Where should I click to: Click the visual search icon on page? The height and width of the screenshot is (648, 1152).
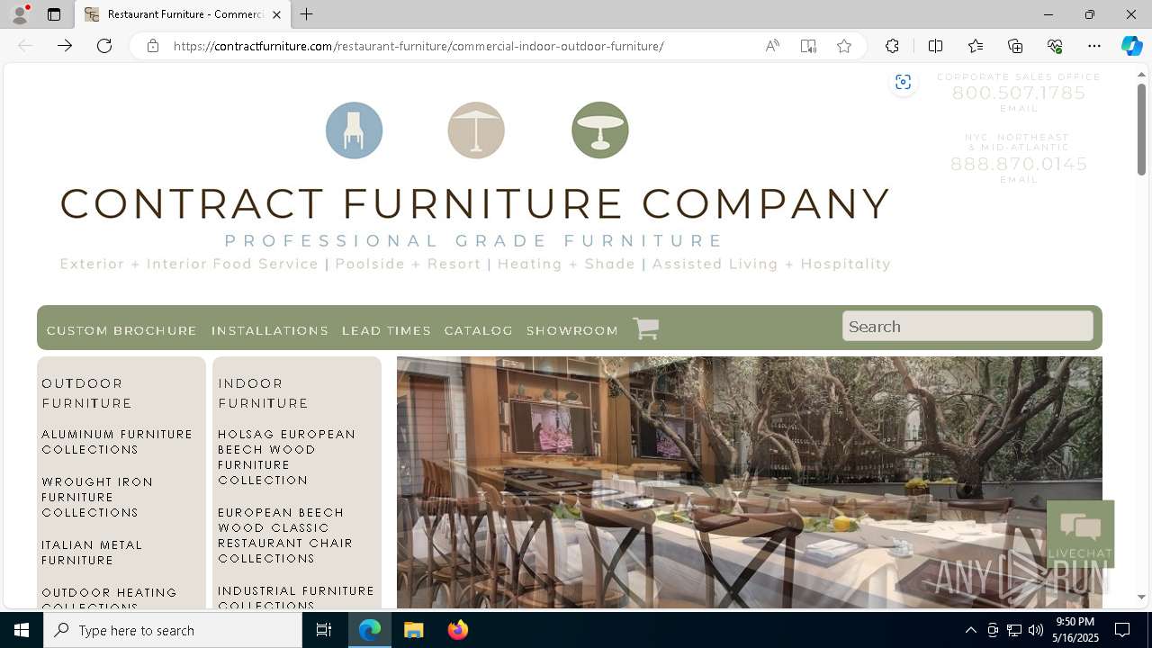[x=903, y=83]
